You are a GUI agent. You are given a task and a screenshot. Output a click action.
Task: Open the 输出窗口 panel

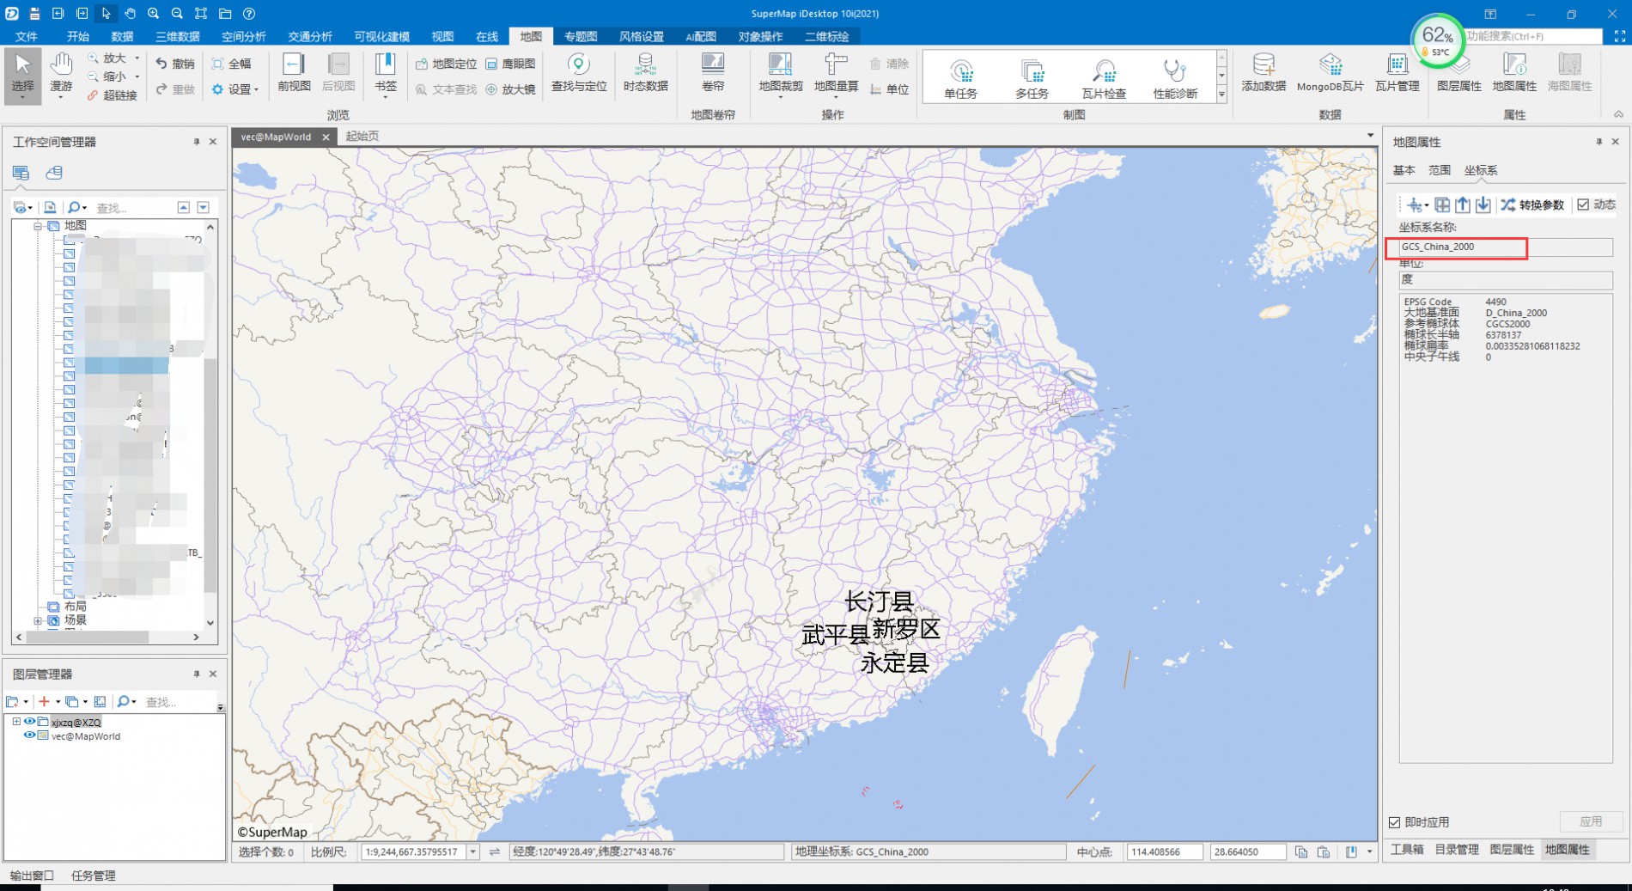click(32, 876)
